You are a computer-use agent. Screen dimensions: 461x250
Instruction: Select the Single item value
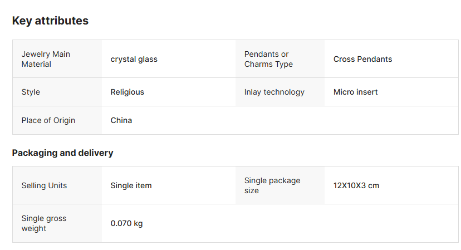point(131,185)
